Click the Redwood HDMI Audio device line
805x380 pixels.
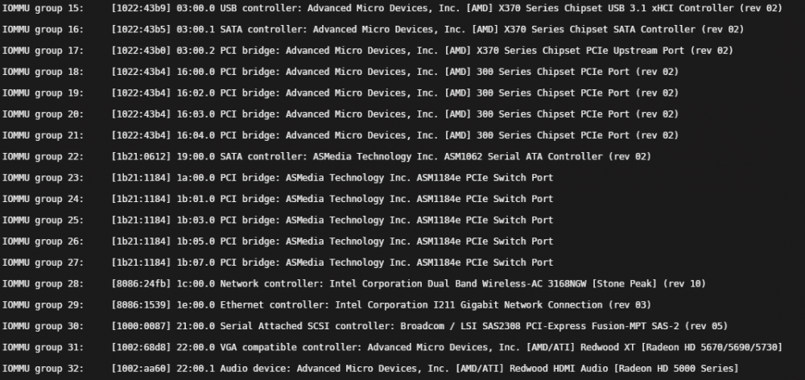pyautogui.click(x=370, y=369)
